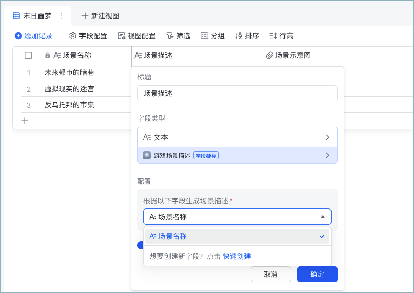Image resolution: width=414 pixels, height=293 pixels.
Task: Click the 场景名称 column header
Action: pyautogui.click(x=72, y=55)
